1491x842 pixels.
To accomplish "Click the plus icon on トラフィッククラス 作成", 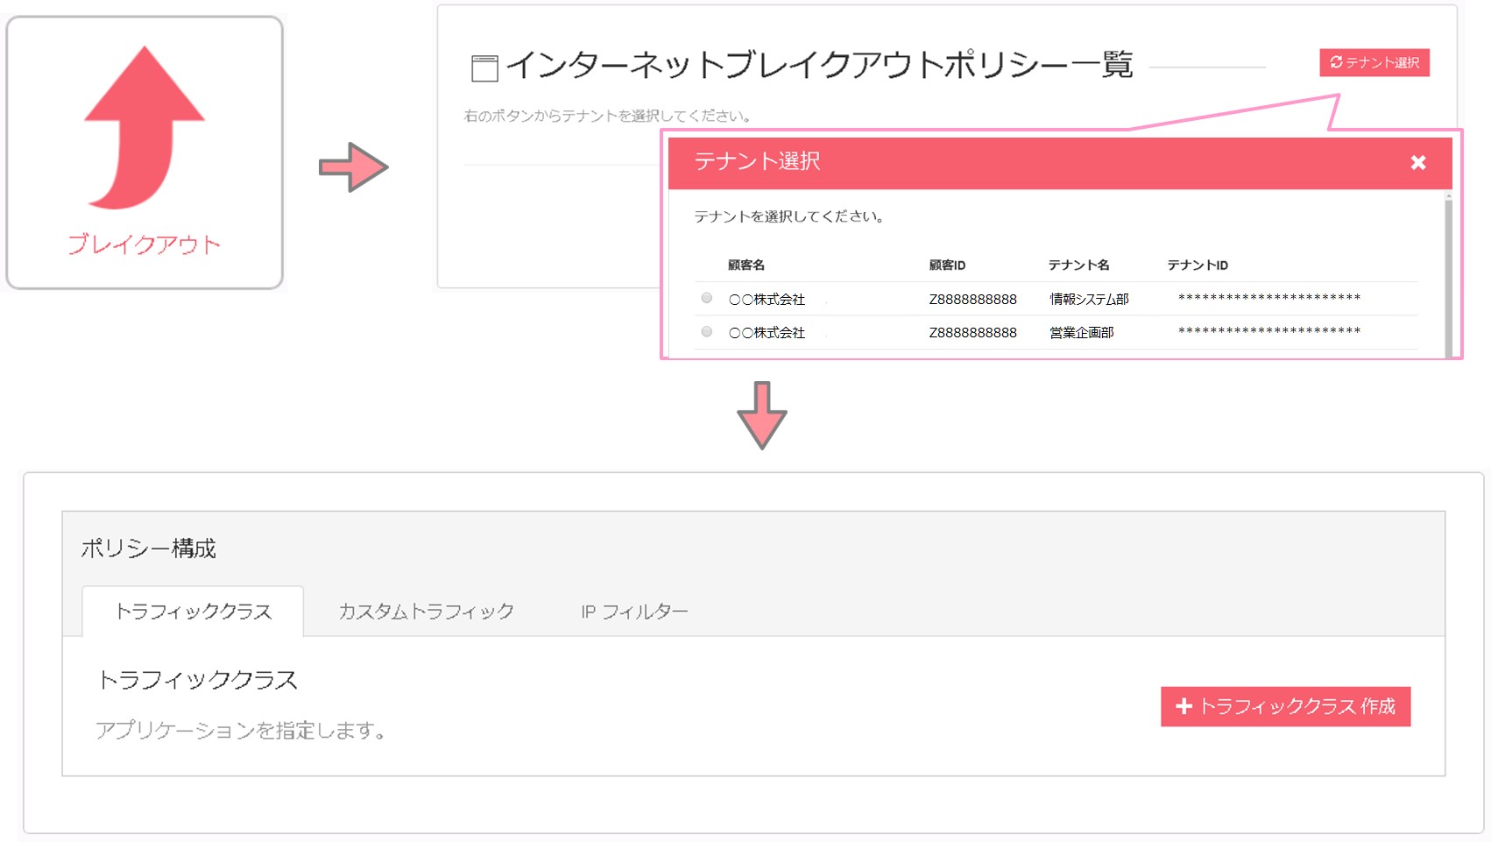I will click(1184, 706).
